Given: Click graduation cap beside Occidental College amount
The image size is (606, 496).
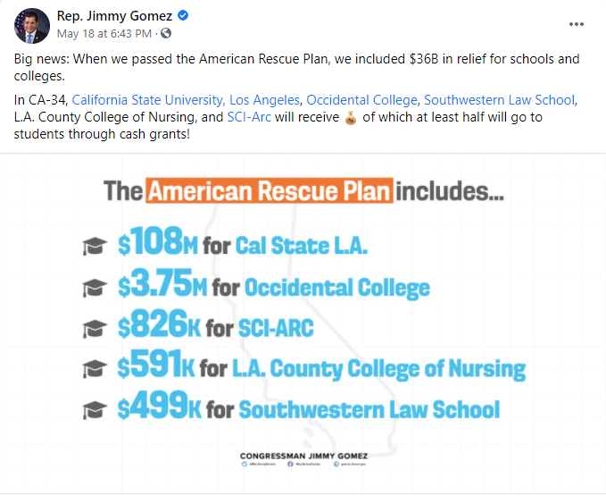Looking at the screenshot, I should click(x=94, y=288).
